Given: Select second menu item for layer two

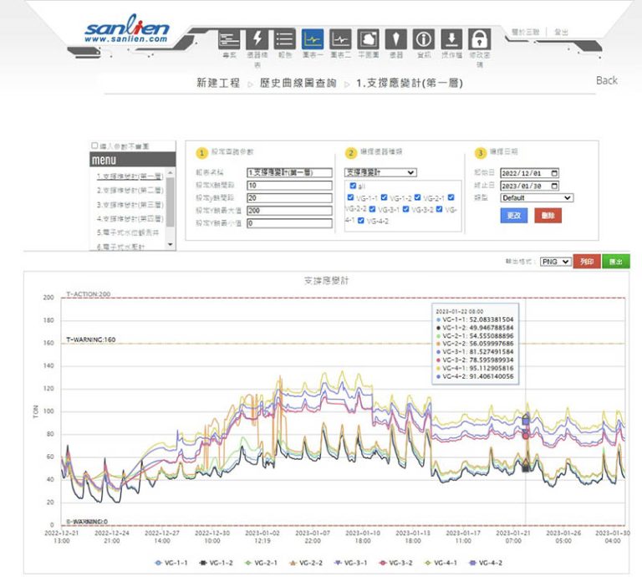Looking at the screenshot, I should point(129,191).
